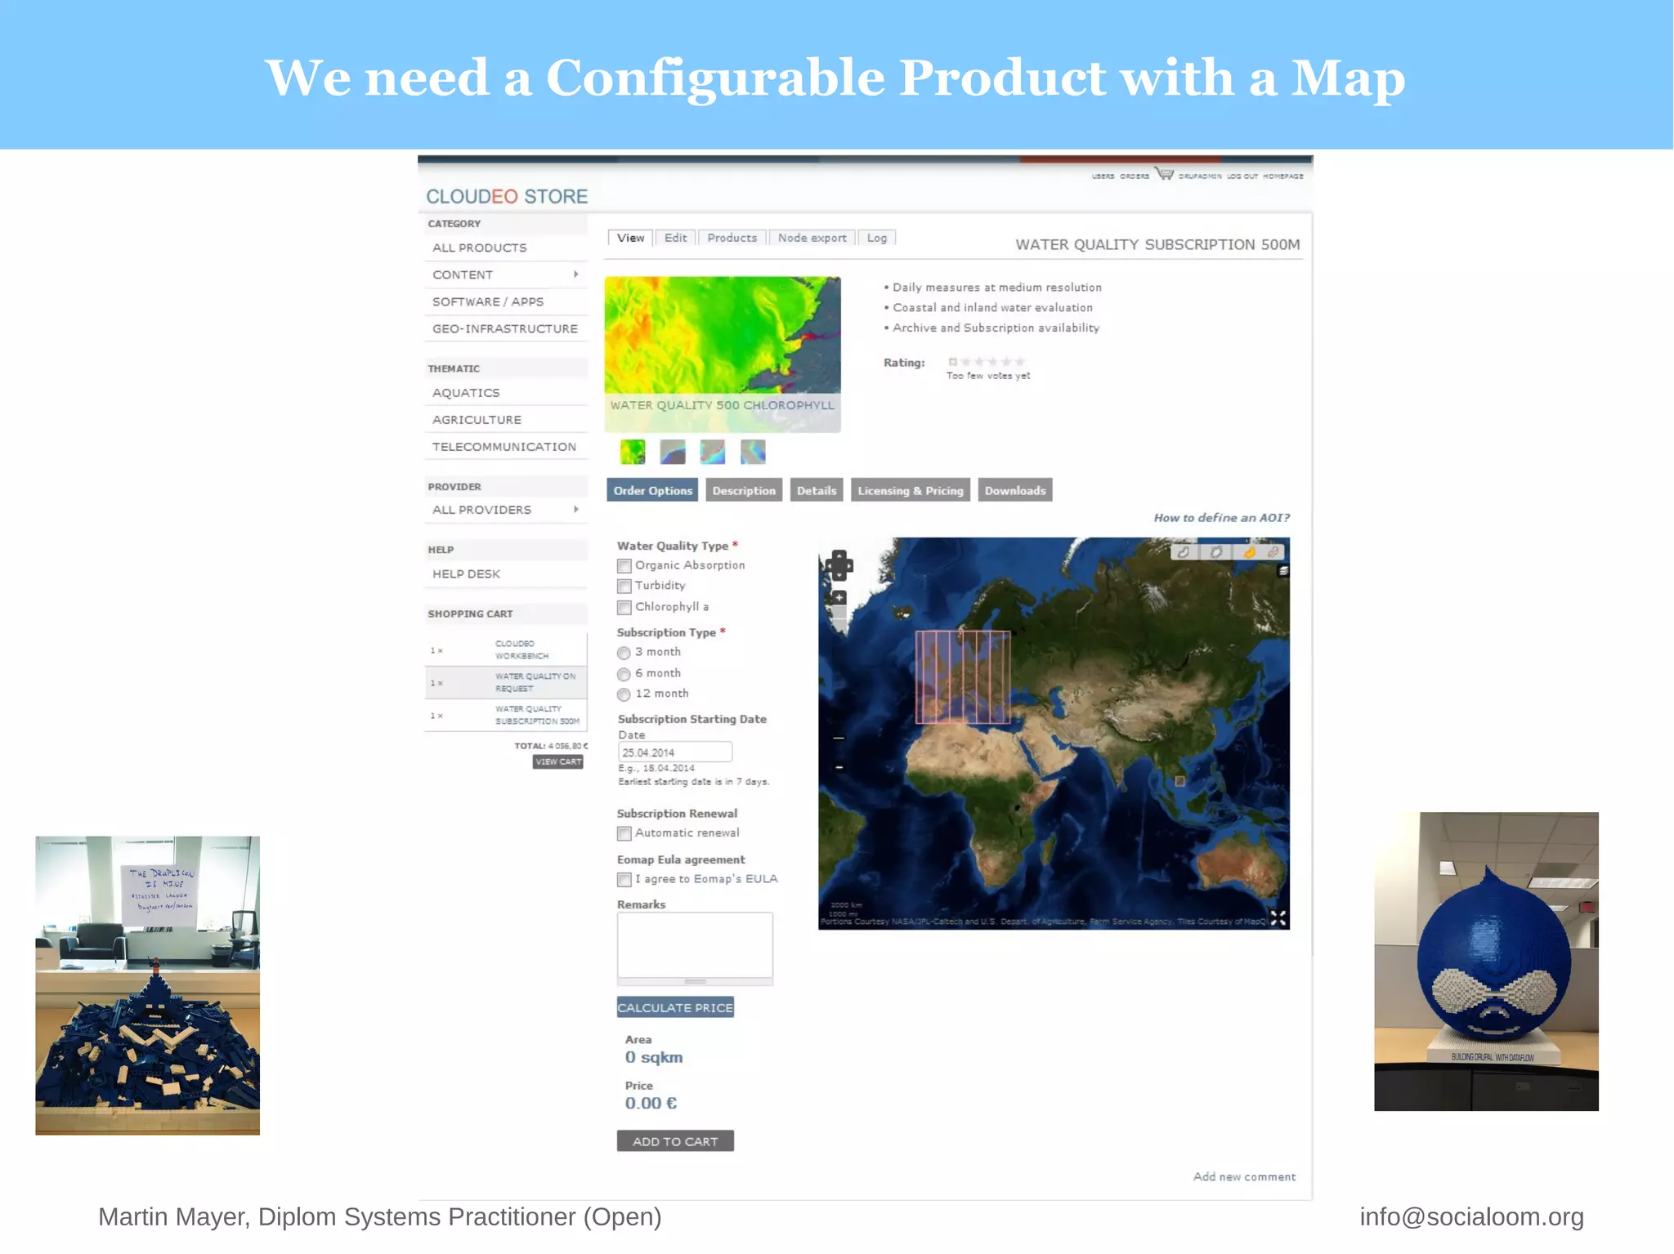Select the second product thumbnail
1674x1254 pixels.
click(x=673, y=452)
